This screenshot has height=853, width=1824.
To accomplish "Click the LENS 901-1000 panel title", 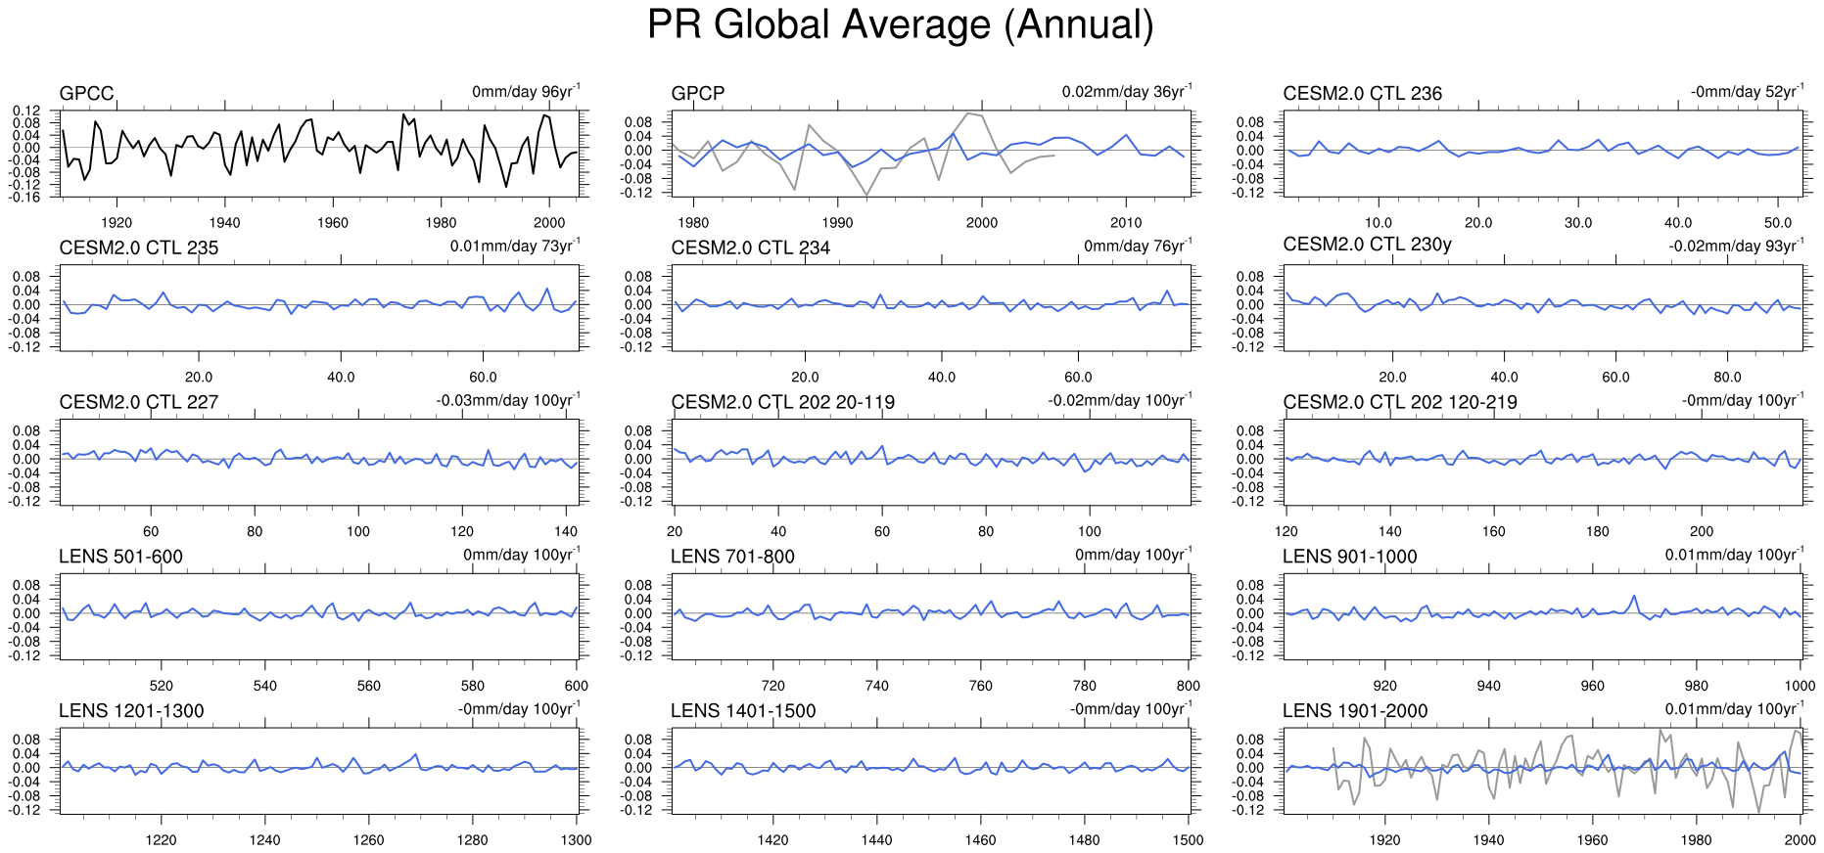I will coord(1349,558).
